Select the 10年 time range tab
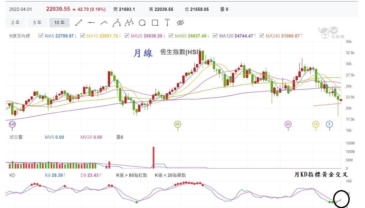The height and width of the screenshot is (208, 365). pyautogui.click(x=59, y=23)
